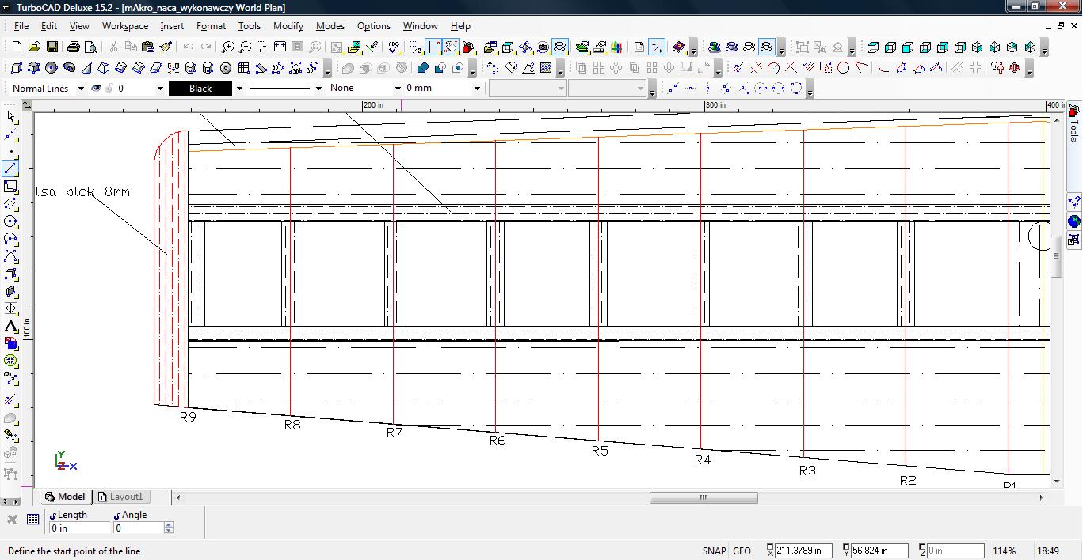Toggle layer visibility eye icon
Viewport: 1083px width, 560px height.
pos(97,89)
